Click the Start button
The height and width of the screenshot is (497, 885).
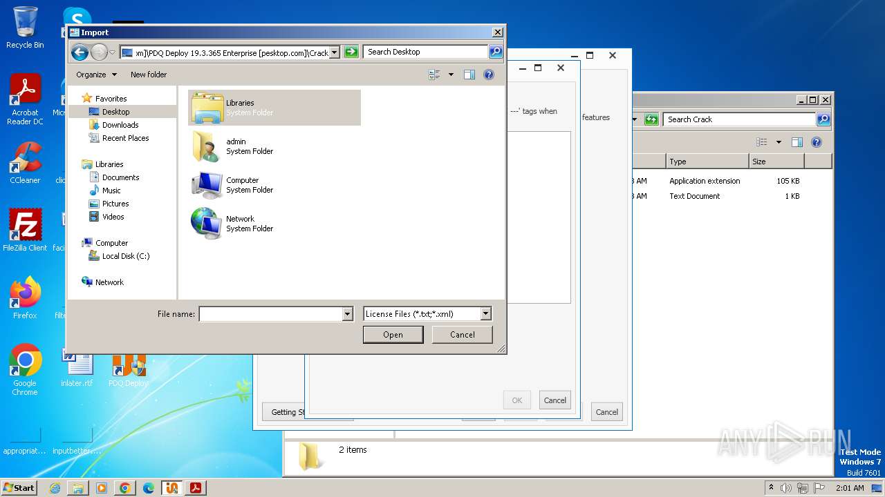19,487
